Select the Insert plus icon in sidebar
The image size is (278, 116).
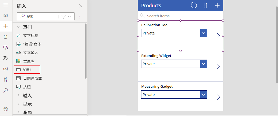6,26
